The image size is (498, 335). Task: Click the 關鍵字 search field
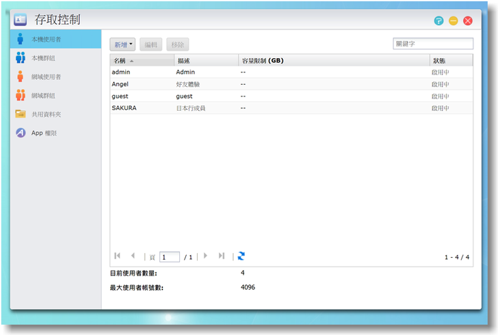click(433, 44)
